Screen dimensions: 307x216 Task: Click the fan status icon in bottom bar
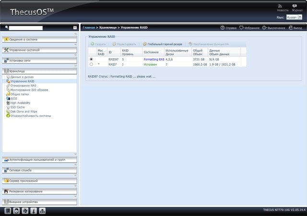25,211
